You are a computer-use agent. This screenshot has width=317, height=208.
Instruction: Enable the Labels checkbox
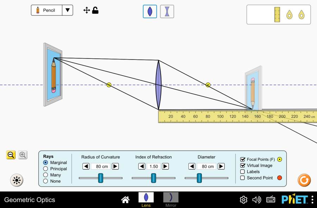(x=243, y=172)
